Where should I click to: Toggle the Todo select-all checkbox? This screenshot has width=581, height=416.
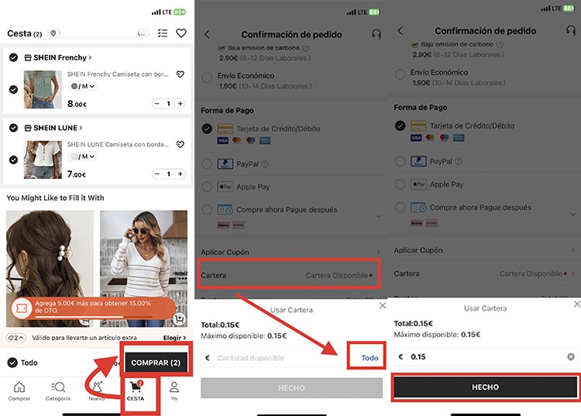point(12,363)
